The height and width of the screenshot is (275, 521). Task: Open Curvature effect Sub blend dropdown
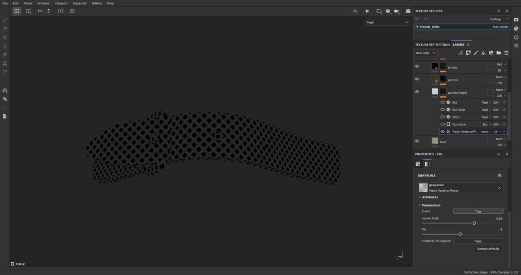(x=486, y=124)
